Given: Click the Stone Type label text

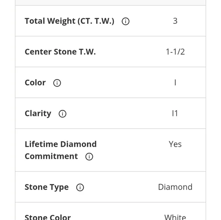Looking at the screenshot, I should [46, 187].
